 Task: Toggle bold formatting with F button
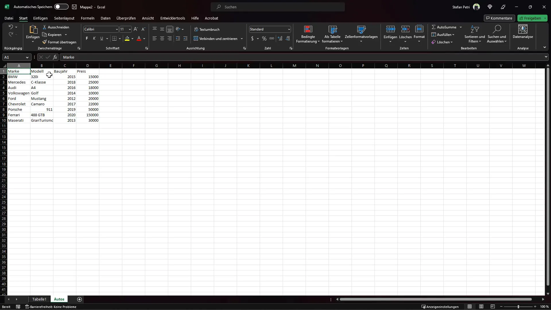tap(87, 38)
